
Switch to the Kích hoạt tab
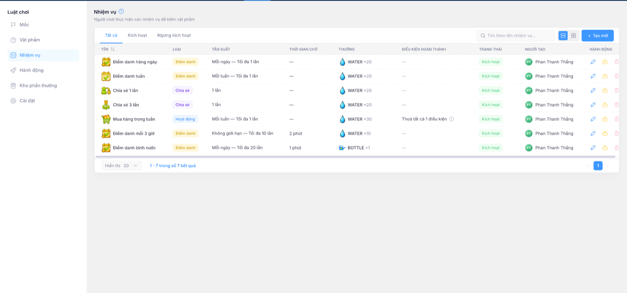[x=137, y=35]
